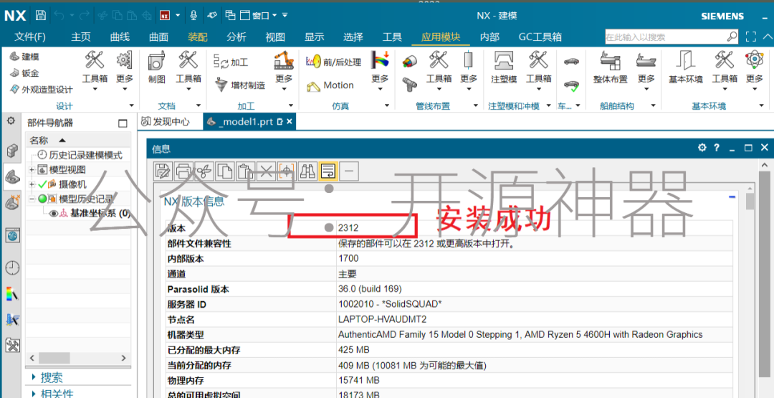The image size is (774, 398).
Task: Click the print icon in 信息 window
Action: coord(183,171)
